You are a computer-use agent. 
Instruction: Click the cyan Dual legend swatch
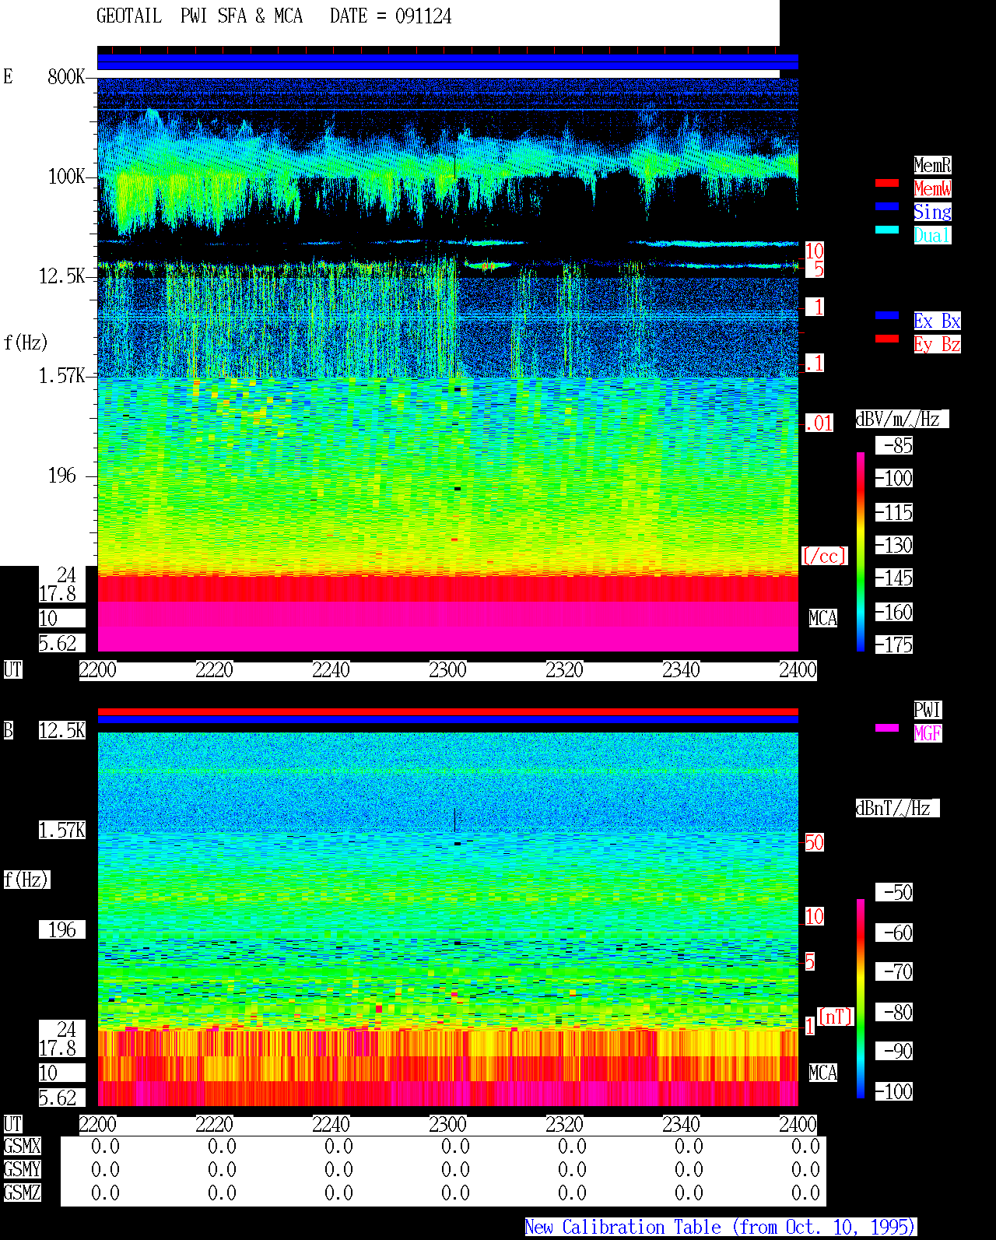click(x=887, y=230)
